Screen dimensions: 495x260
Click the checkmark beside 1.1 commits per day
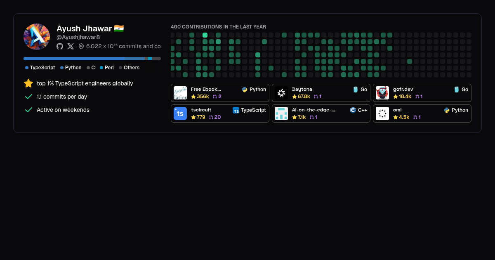[x=28, y=97]
